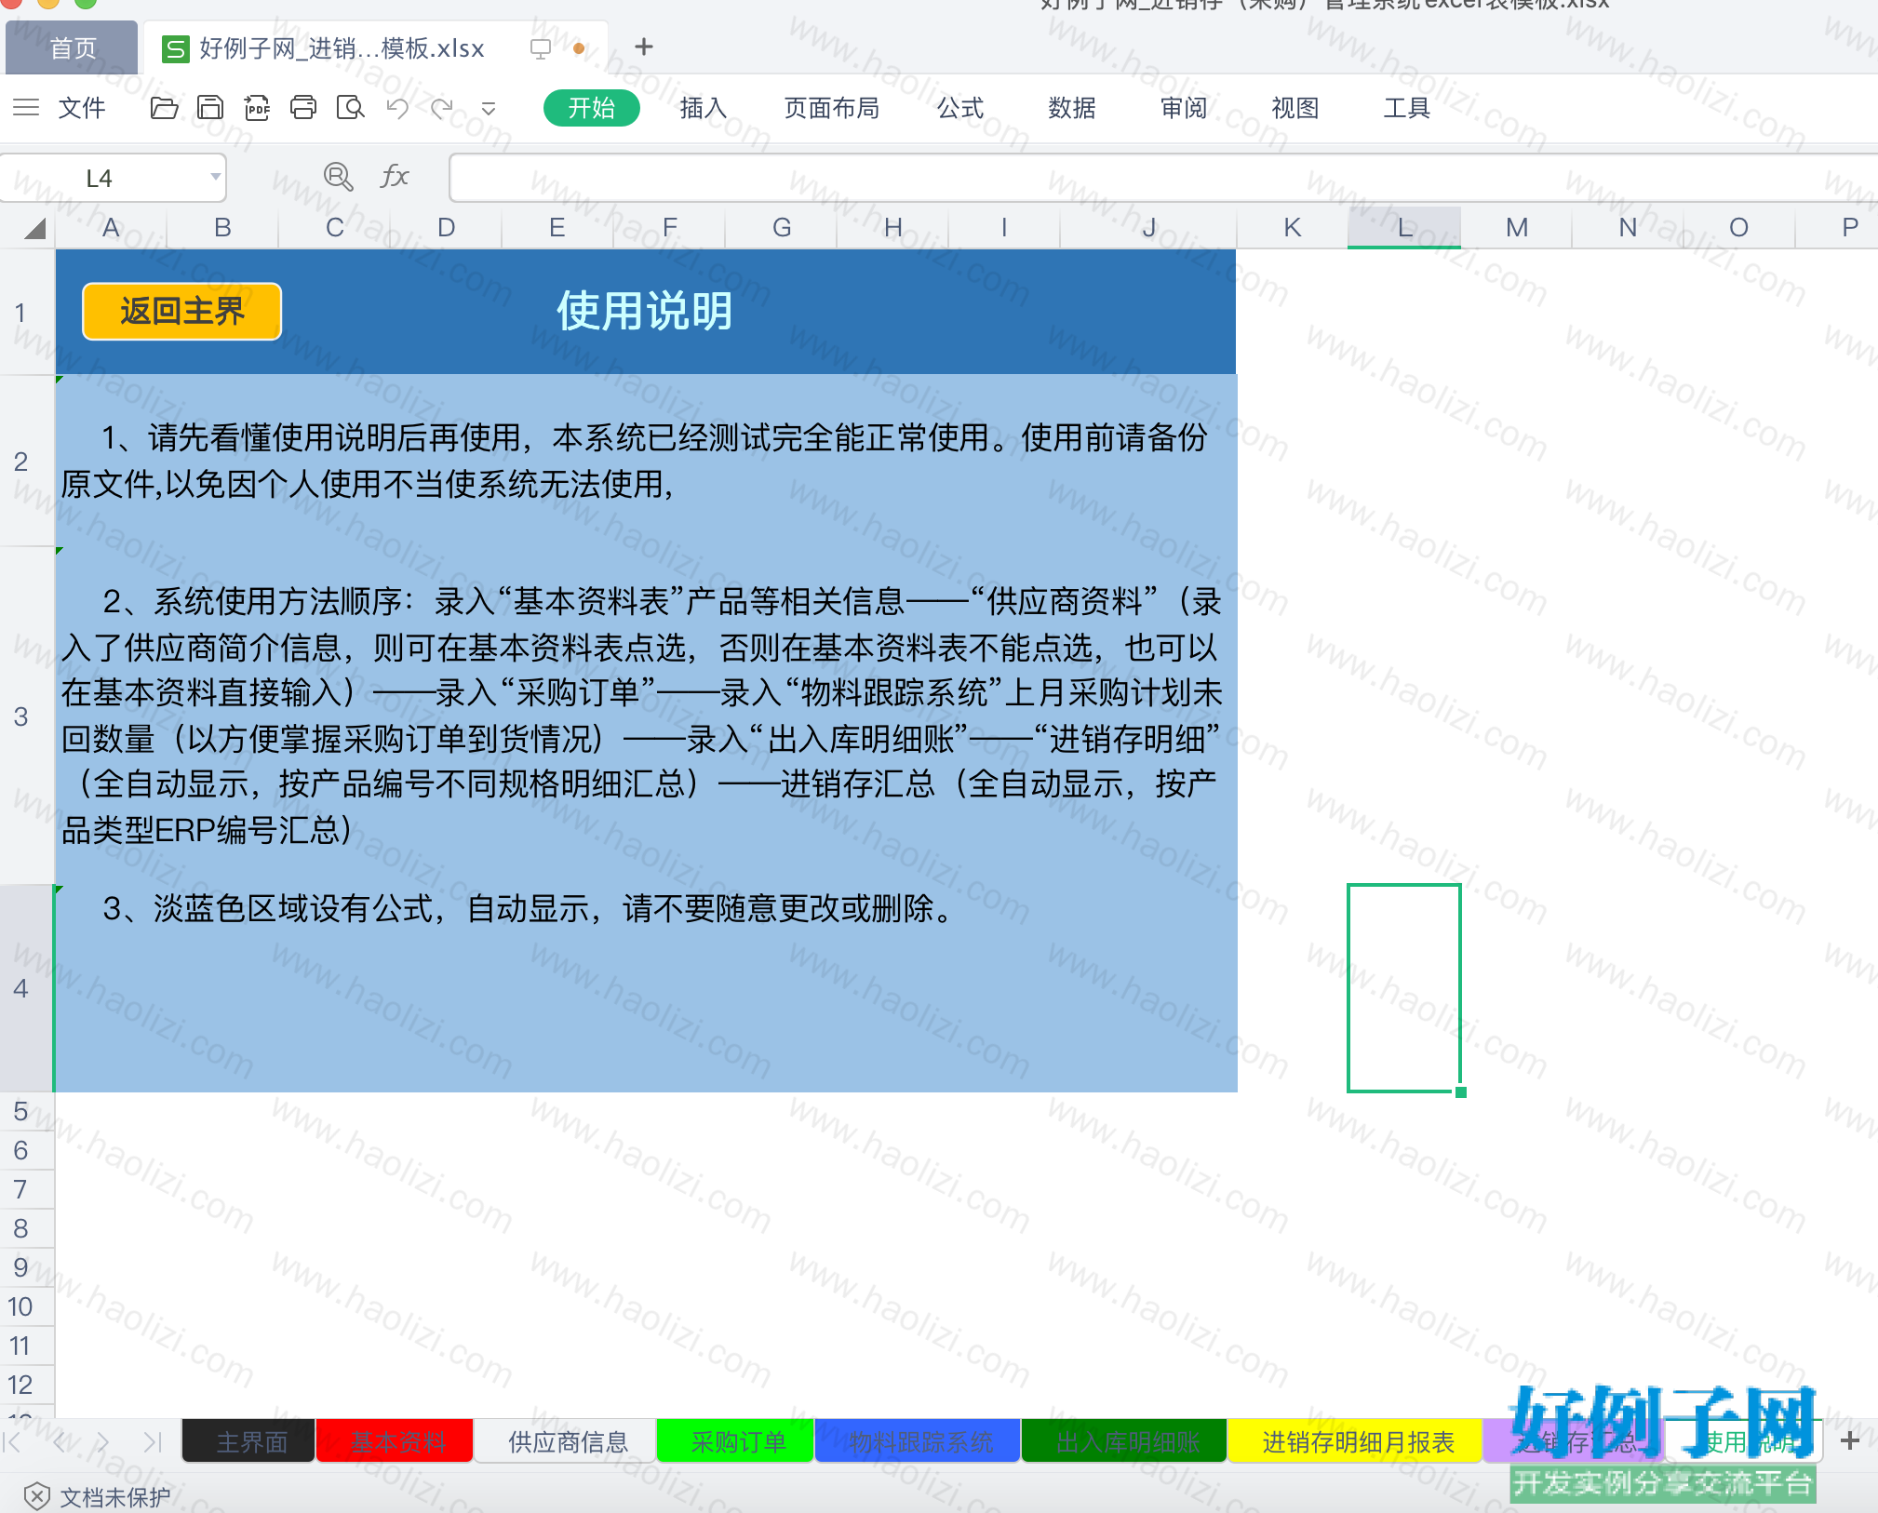
Task: Add a new sheet with plus button
Action: (x=1849, y=1441)
